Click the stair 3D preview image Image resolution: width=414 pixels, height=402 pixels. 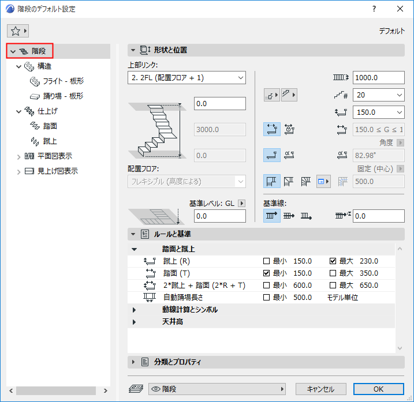pyautogui.click(x=158, y=131)
